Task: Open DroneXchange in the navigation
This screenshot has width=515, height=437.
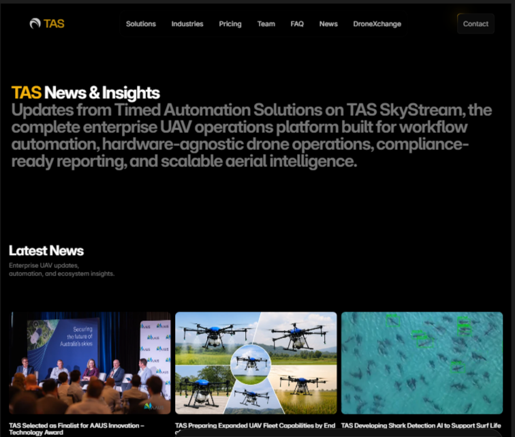Action: click(377, 24)
